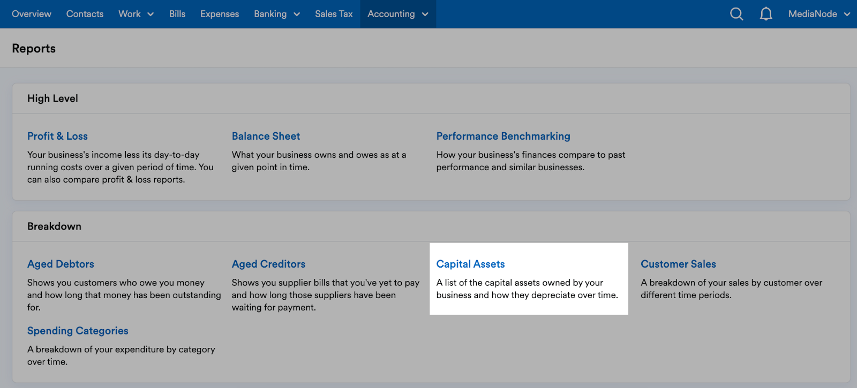View the Aged Creditors report

(268, 264)
